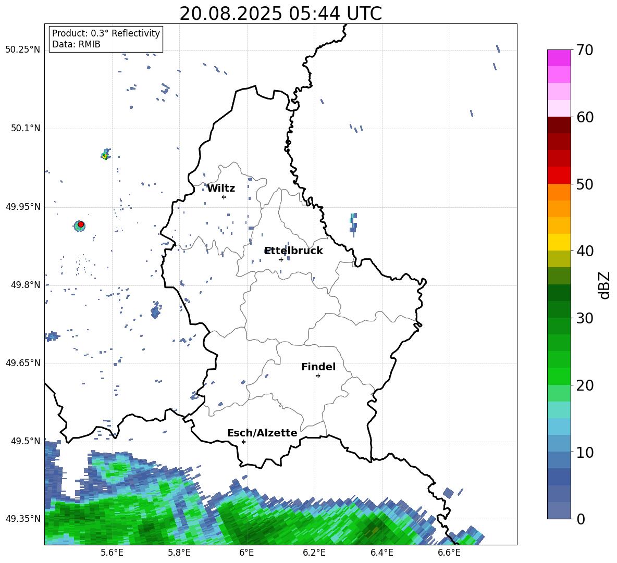Click the Esch/Alzette cross marker
The image size is (617, 563).
coord(243,442)
